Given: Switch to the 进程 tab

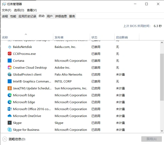Looking at the screenshot, I should (x=5, y=16).
